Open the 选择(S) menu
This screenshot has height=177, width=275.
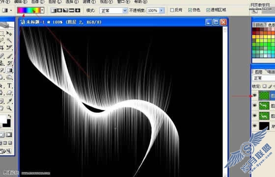tap(72, 2)
